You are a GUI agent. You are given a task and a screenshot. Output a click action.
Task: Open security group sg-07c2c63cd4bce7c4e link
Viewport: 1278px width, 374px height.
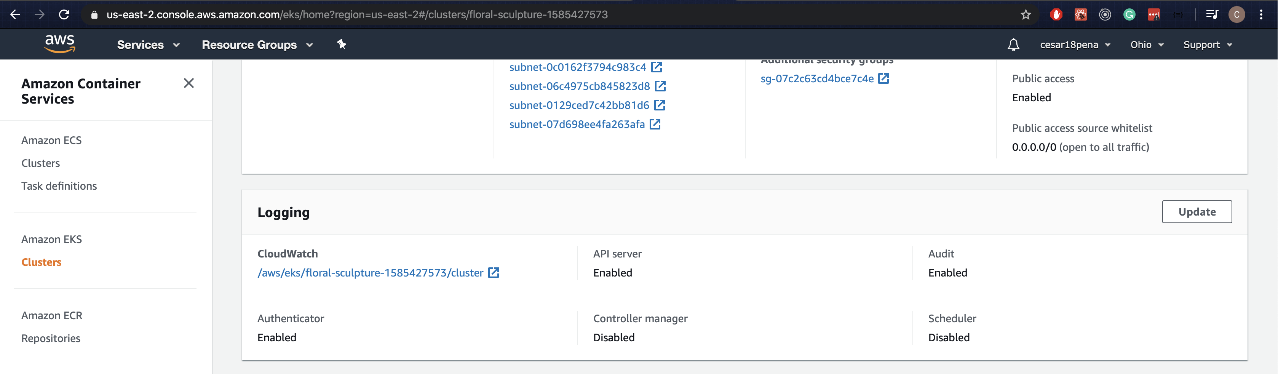(x=817, y=78)
